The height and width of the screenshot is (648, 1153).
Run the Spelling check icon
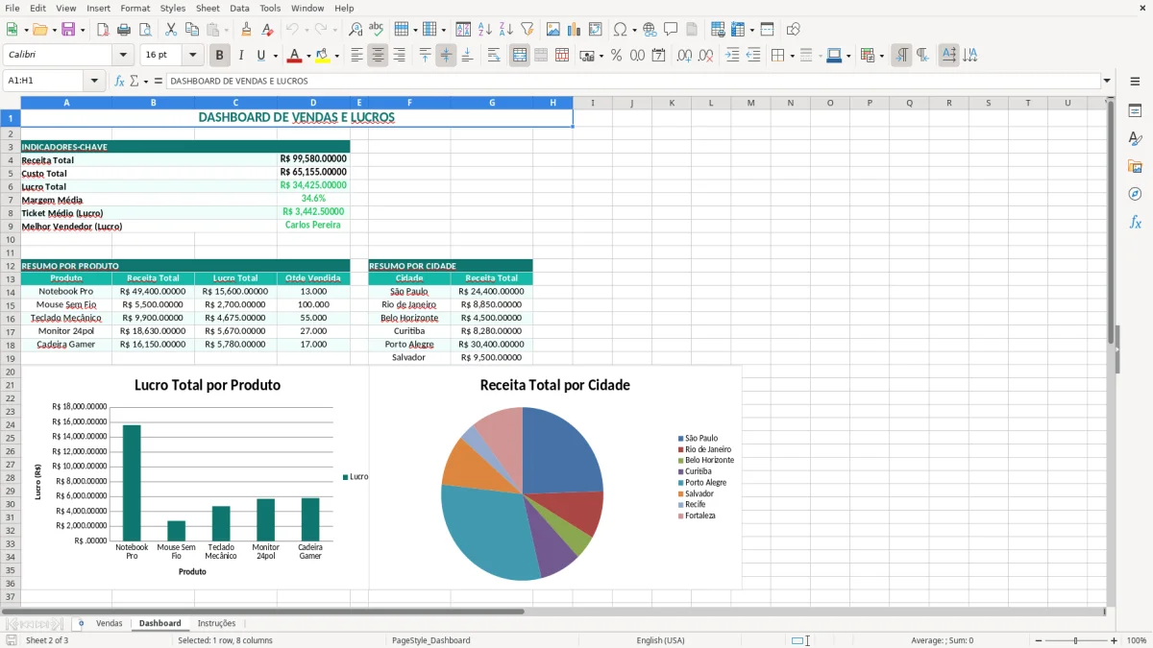(x=376, y=30)
